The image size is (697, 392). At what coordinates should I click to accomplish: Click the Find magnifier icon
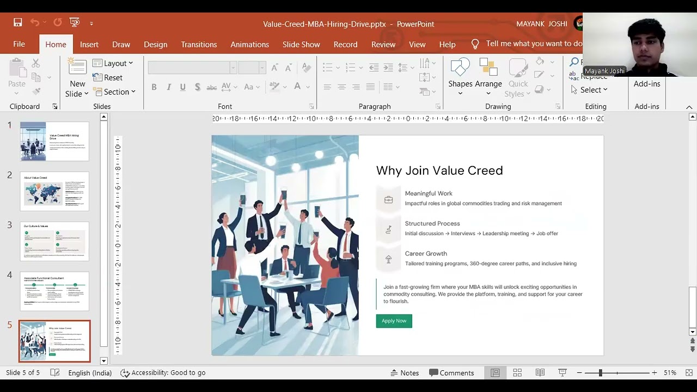coord(574,62)
